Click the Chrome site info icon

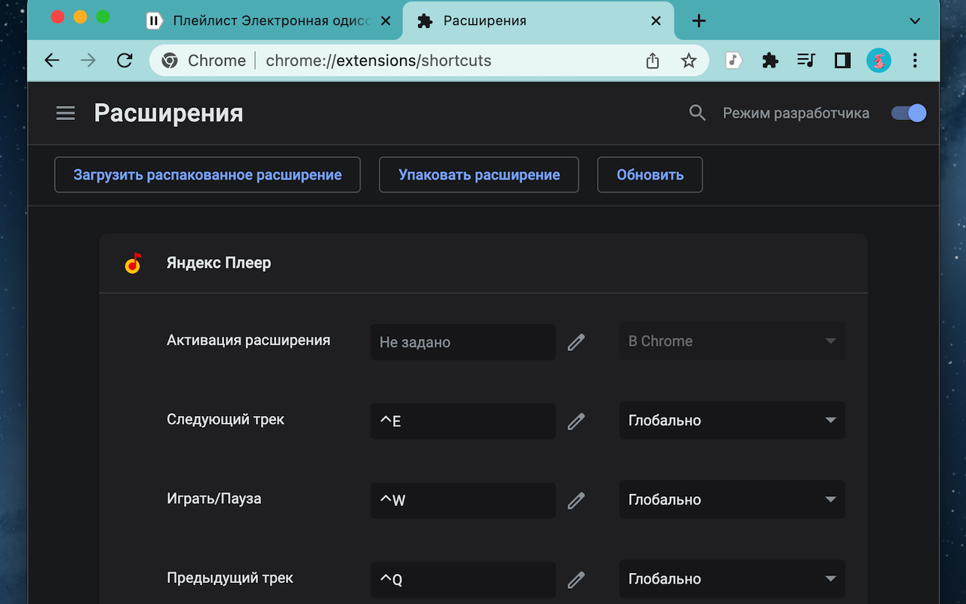(170, 61)
